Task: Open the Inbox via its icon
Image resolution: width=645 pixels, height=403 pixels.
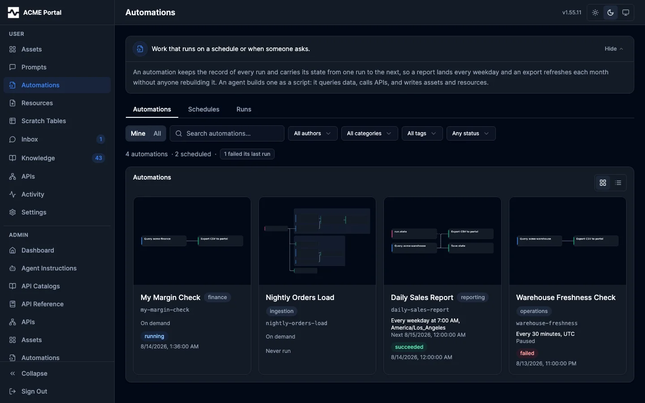Action: pyautogui.click(x=13, y=139)
